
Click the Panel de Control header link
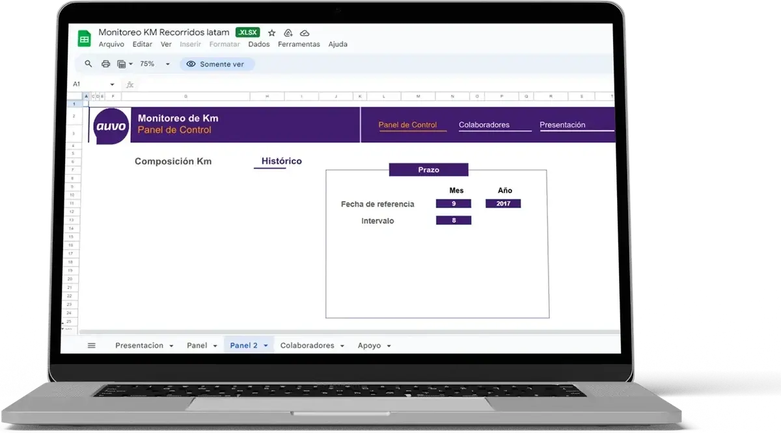pyautogui.click(x=407, y=125)
